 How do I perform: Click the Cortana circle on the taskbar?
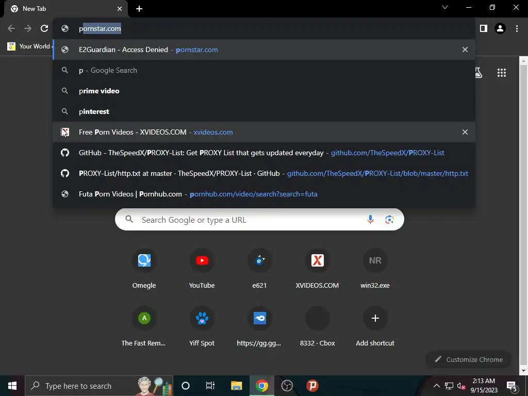click(186, 386)
